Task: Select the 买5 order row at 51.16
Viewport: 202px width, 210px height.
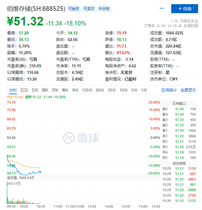Action: 179,158
